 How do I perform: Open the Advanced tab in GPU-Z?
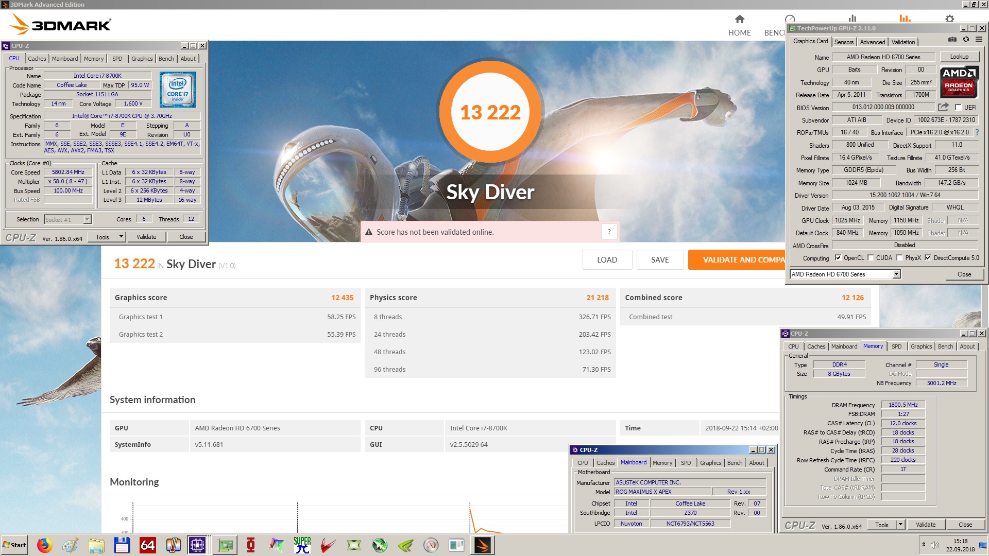[x=872, y=42]
